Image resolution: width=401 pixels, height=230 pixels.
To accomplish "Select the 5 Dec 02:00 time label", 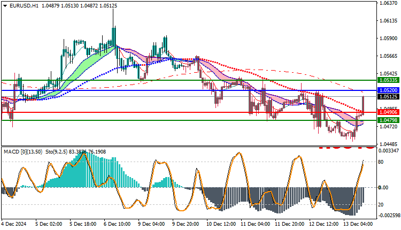I will (49, 224).
